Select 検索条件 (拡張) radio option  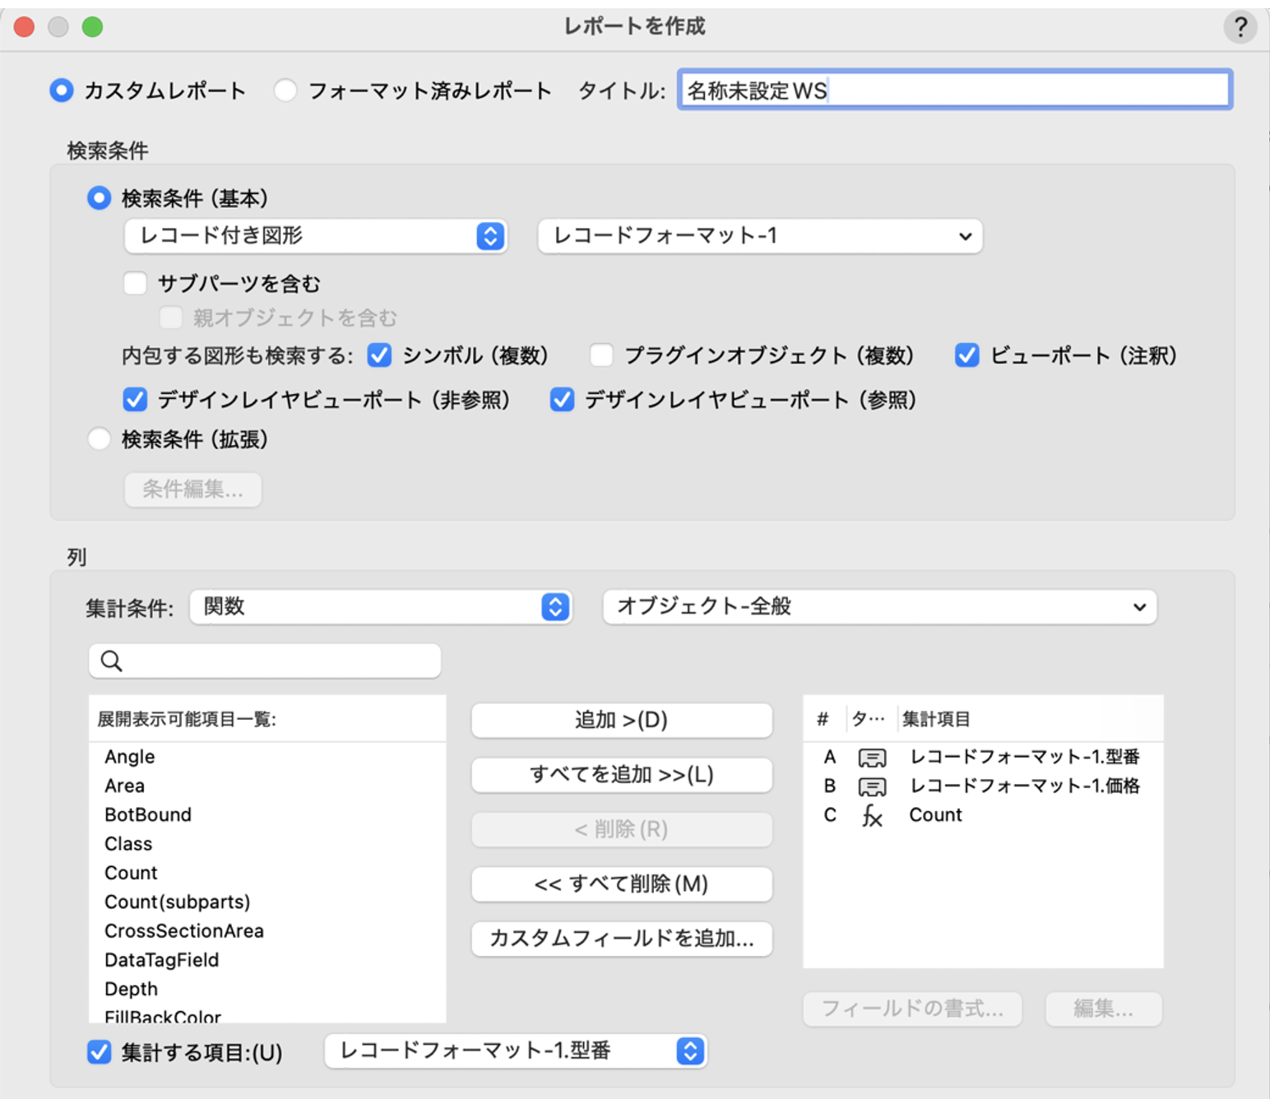100,439
